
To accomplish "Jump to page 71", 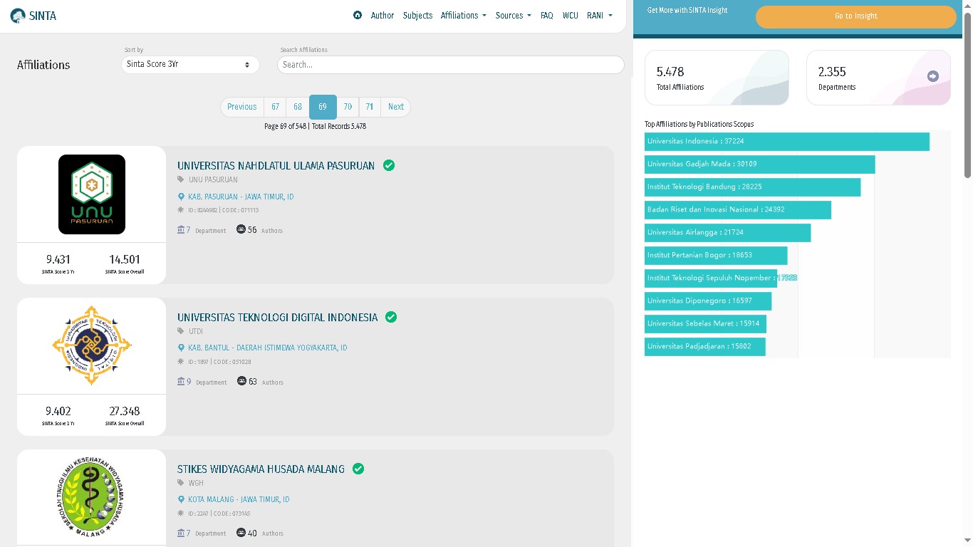I will pyautogui.click(x=370, y=107).
